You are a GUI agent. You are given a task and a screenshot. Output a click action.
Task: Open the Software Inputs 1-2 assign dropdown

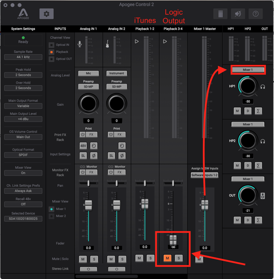click(204, 175)
